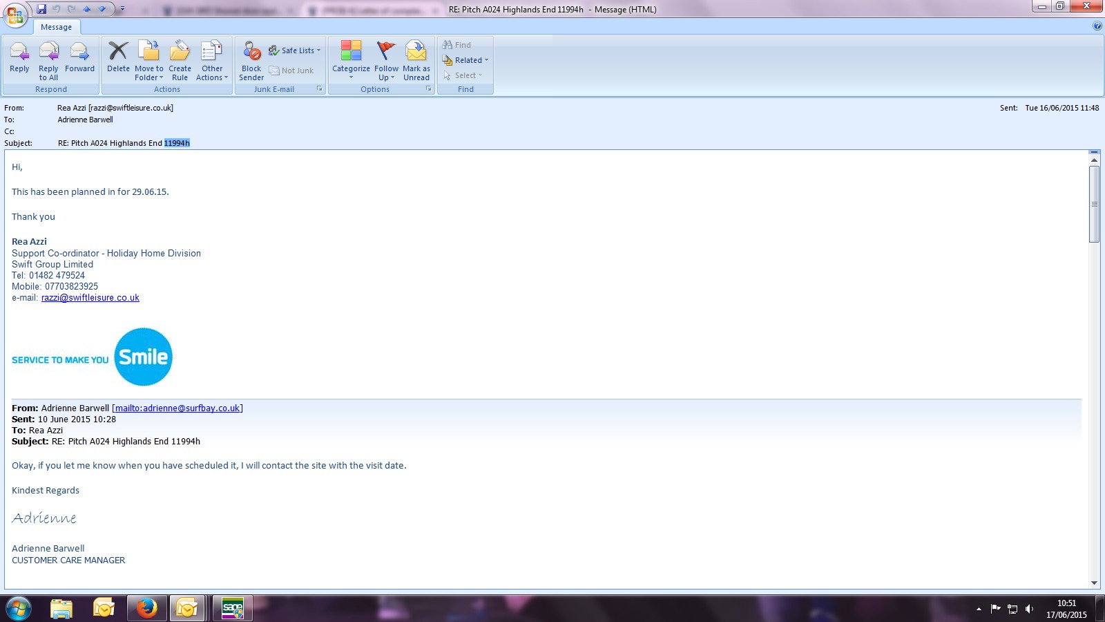Screen dimensions: 1105x622
Task: Open the Related dropdown in Find group
Action: tap(467, 60)
